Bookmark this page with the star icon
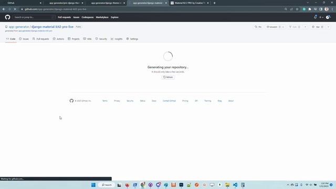This screenshot has height=189, width=336. (297, 9)
